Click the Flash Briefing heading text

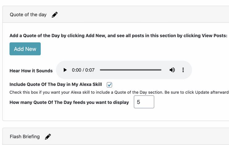(x=25, y=137)
